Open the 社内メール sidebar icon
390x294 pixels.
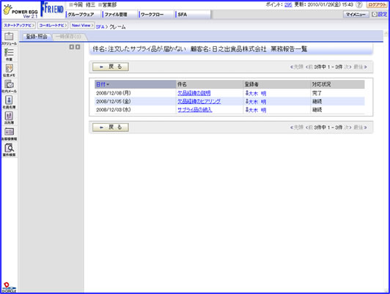(10, 87)
